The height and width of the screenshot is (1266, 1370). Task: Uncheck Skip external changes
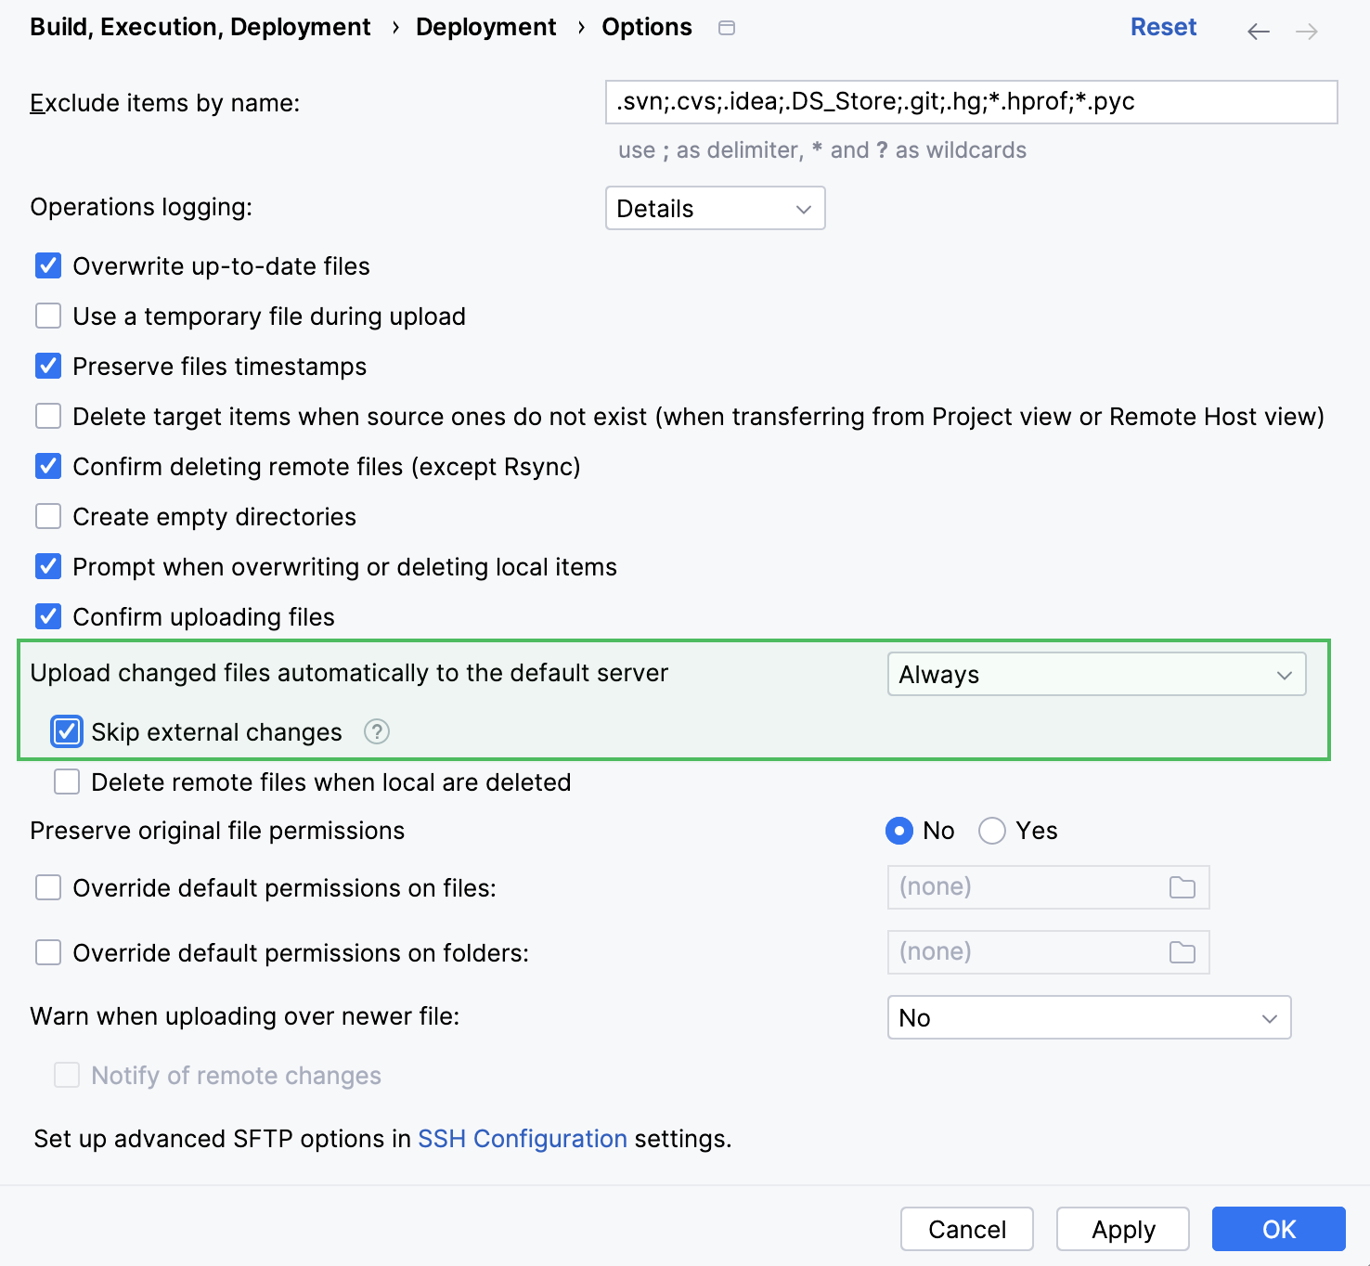pyautogui.click(x=66, y=732)
